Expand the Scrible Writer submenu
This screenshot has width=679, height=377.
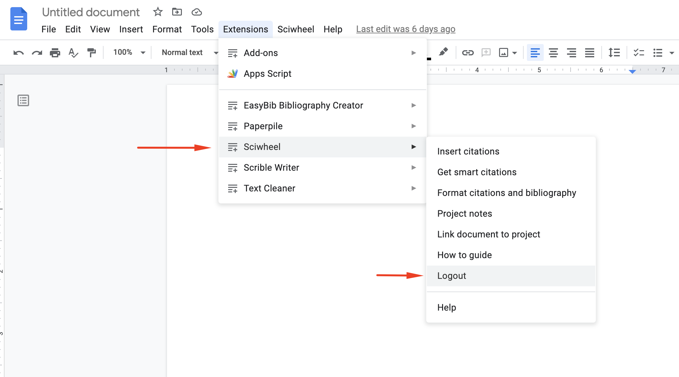coord(322,167)
